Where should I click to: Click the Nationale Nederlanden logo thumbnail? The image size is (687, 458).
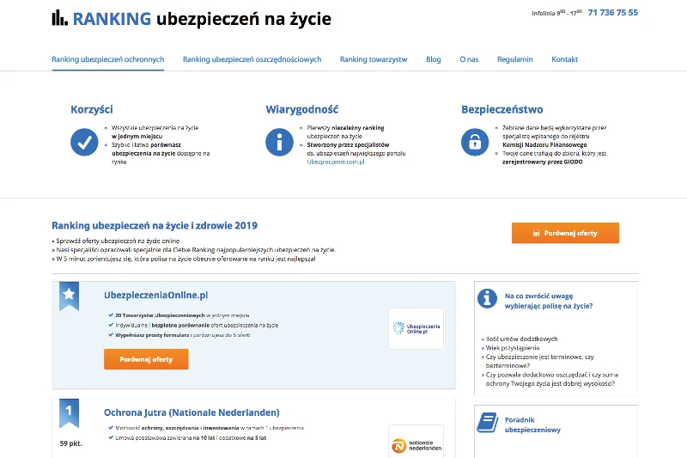pos(416,442)
